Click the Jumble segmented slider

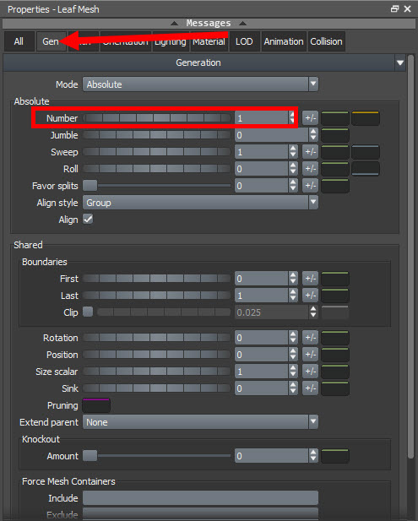[x=156, y=135]
